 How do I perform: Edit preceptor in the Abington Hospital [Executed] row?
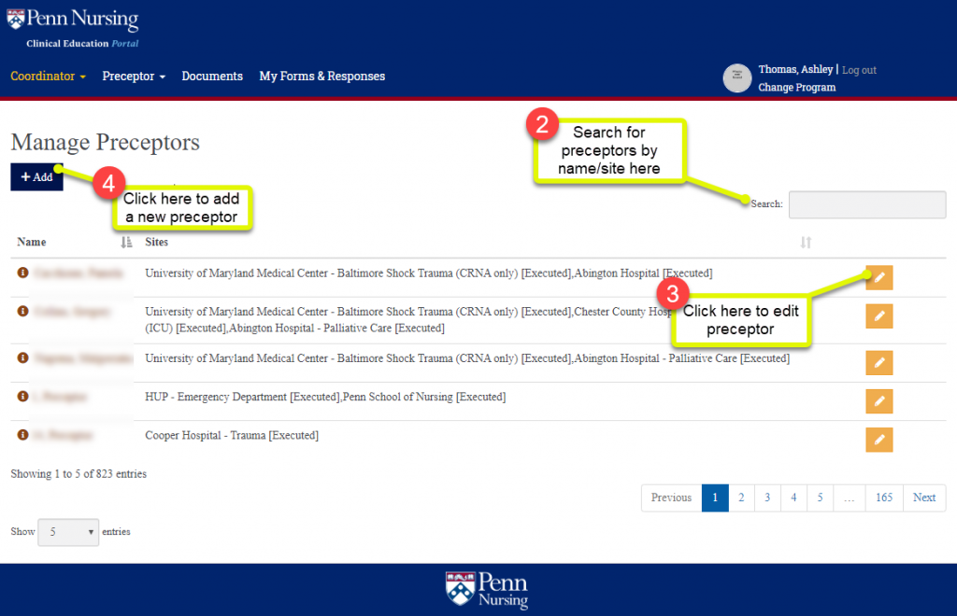pos(878,278)
